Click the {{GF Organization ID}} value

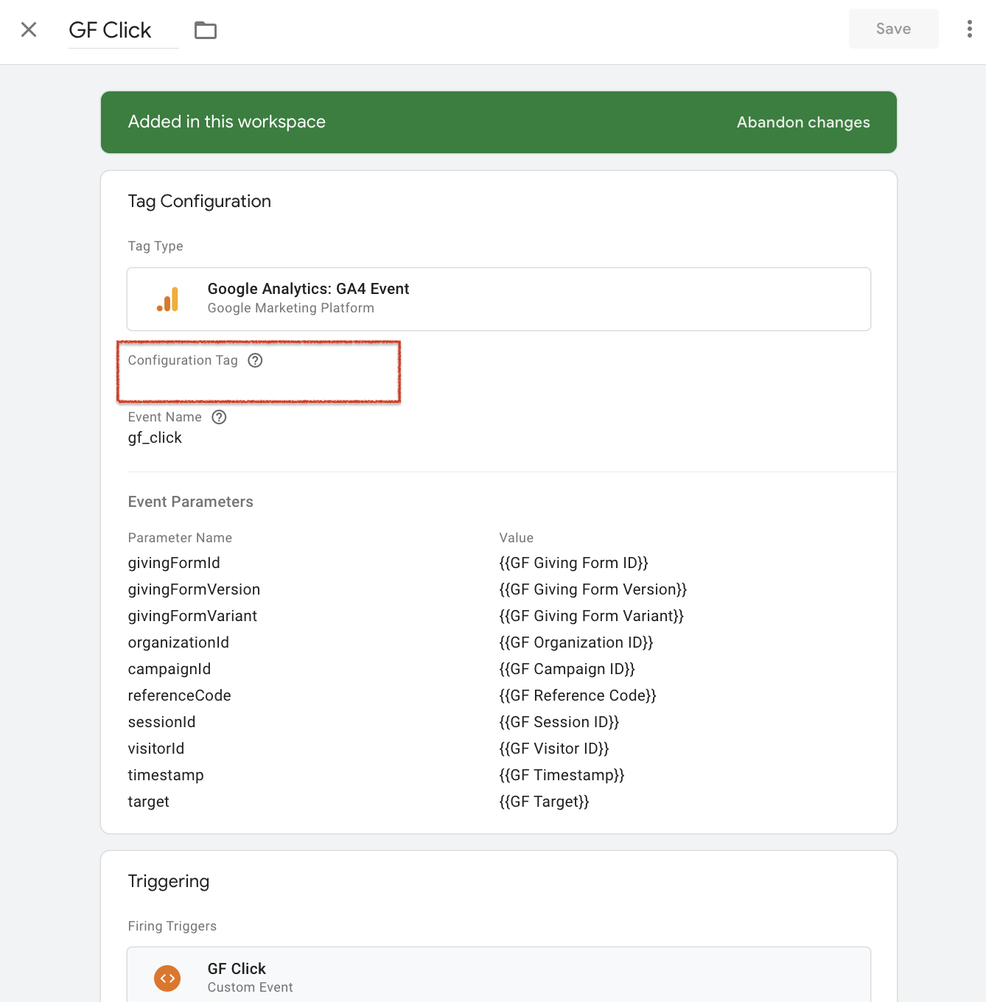tap(576, 642)
